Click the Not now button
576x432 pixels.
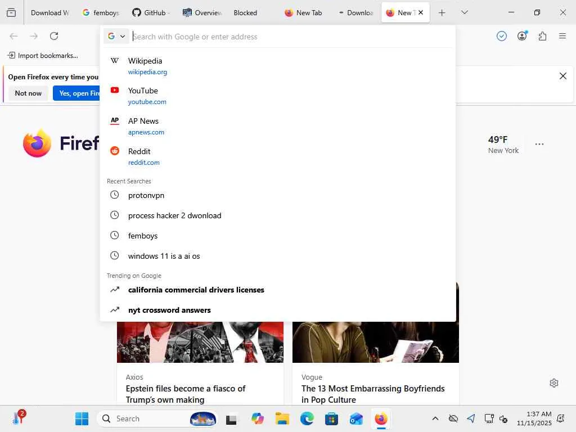pyautogui.click(x=28, y=93)
